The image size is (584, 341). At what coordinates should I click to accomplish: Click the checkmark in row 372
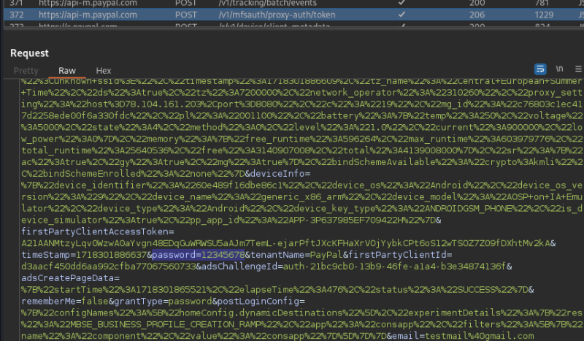[x=401, y=14]
